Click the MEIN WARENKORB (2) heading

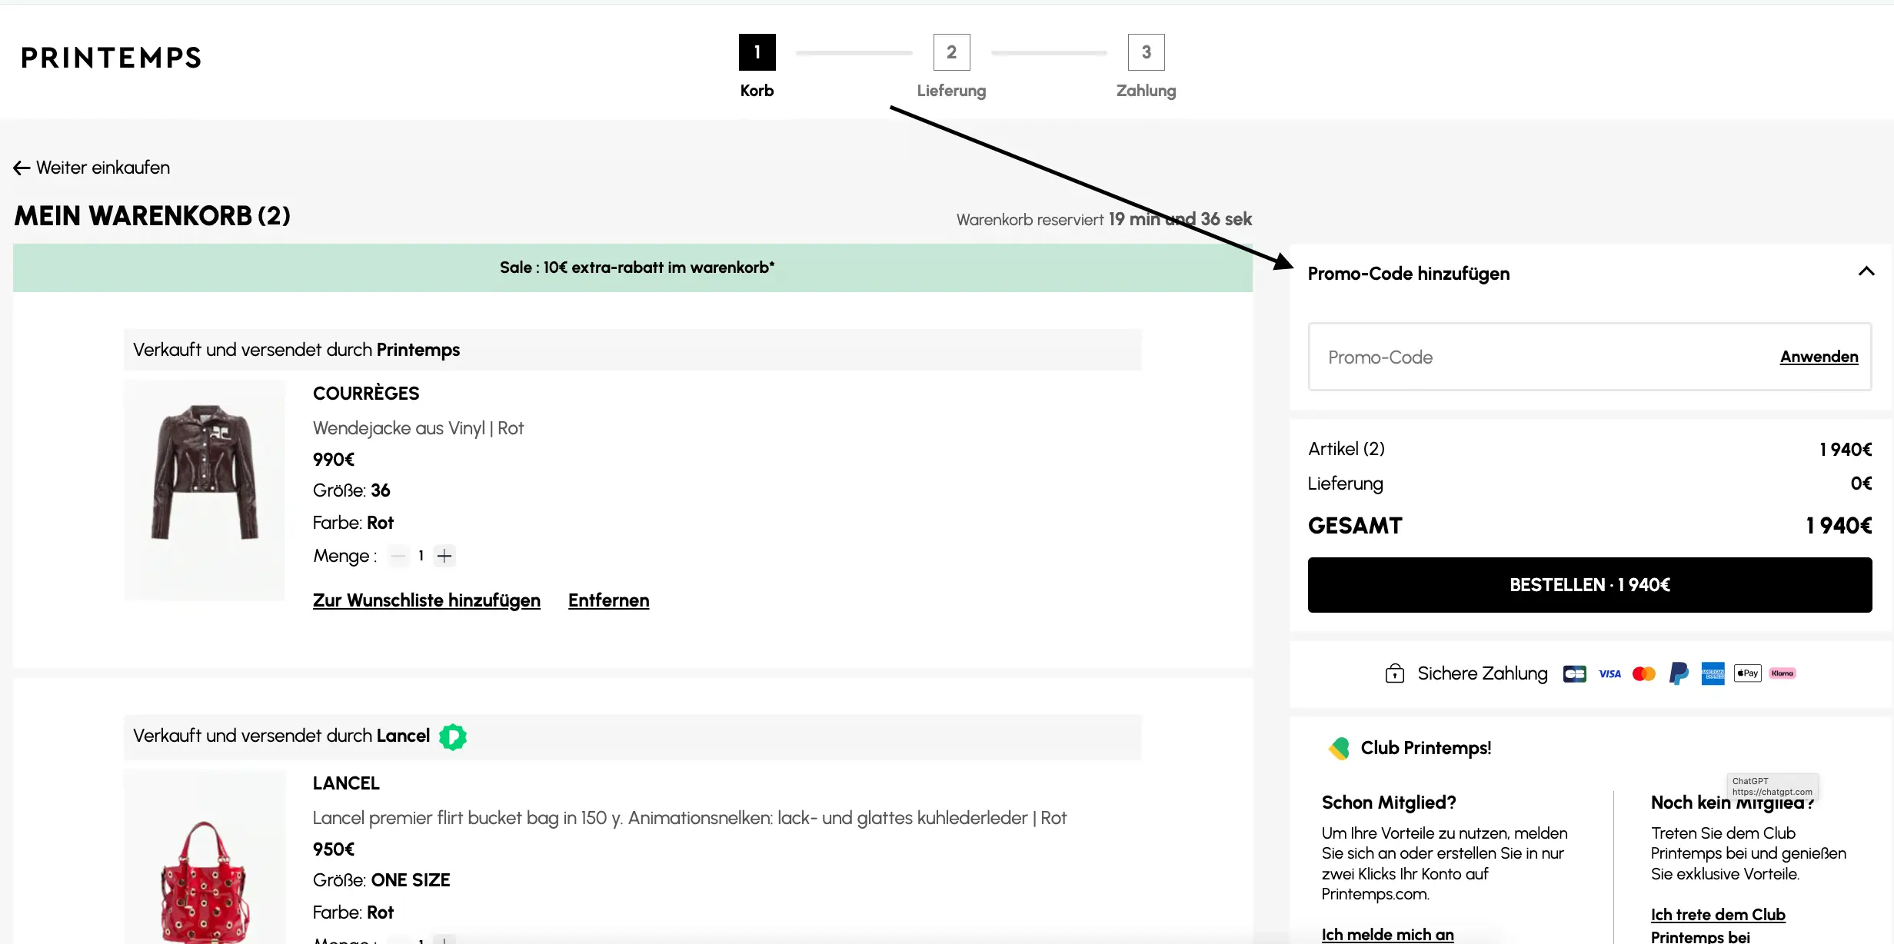[x=152, y=216]
